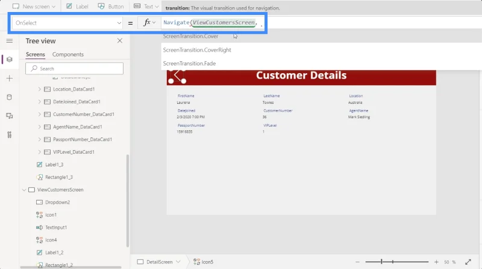Image resolution: width=482 pixels, height=269 pixels.
Task: Open the Data cylinder icon in sidebar
Action: (10, 97)
